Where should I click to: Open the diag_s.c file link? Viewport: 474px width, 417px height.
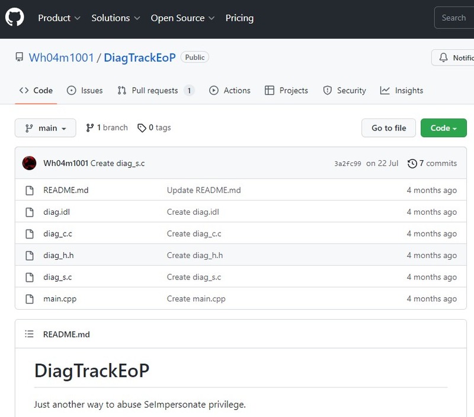[57, 277]
